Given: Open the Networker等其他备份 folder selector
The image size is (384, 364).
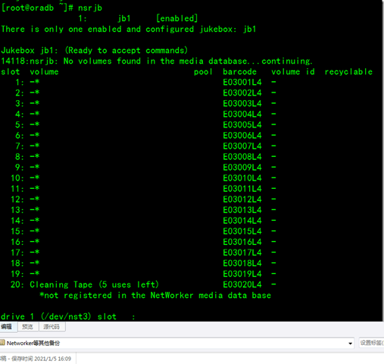Looking at the screenshot, I should 176,343.
